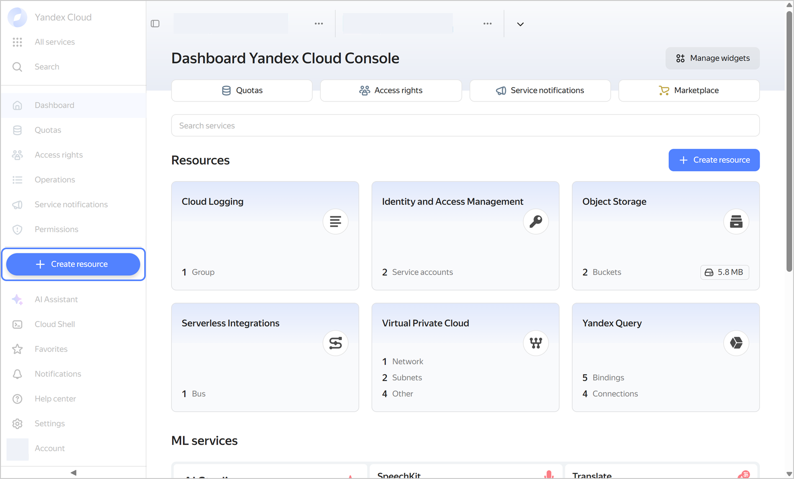The width and height of the screenshot is (794, 479).
Task: Click the Object Storage buckets icon
Action: 736,222
